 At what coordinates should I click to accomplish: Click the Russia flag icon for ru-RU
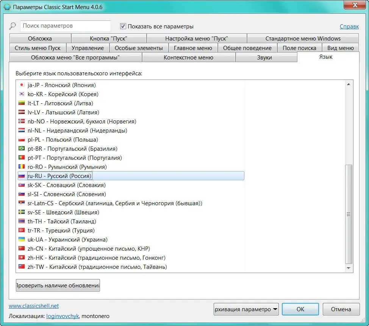pyautogui.click(x=22, y=176)
